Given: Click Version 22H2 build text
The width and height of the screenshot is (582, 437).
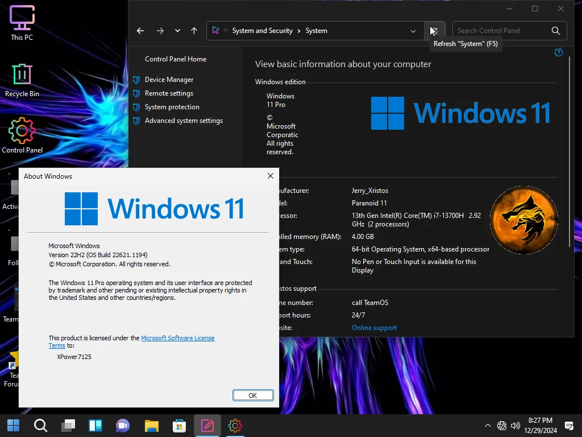Looking at the screenshot, I should pos(98,255).
